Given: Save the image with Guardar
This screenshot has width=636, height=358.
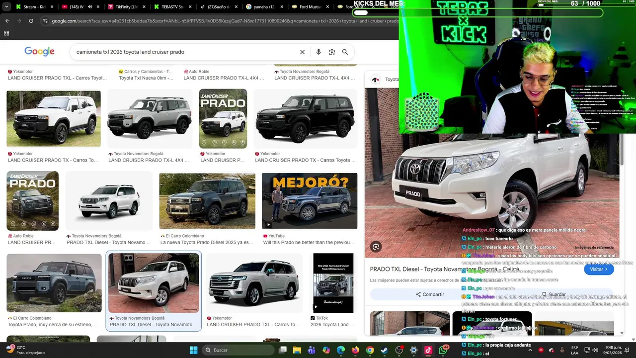Looking at the screenshot, I should [x=554, y=294].
